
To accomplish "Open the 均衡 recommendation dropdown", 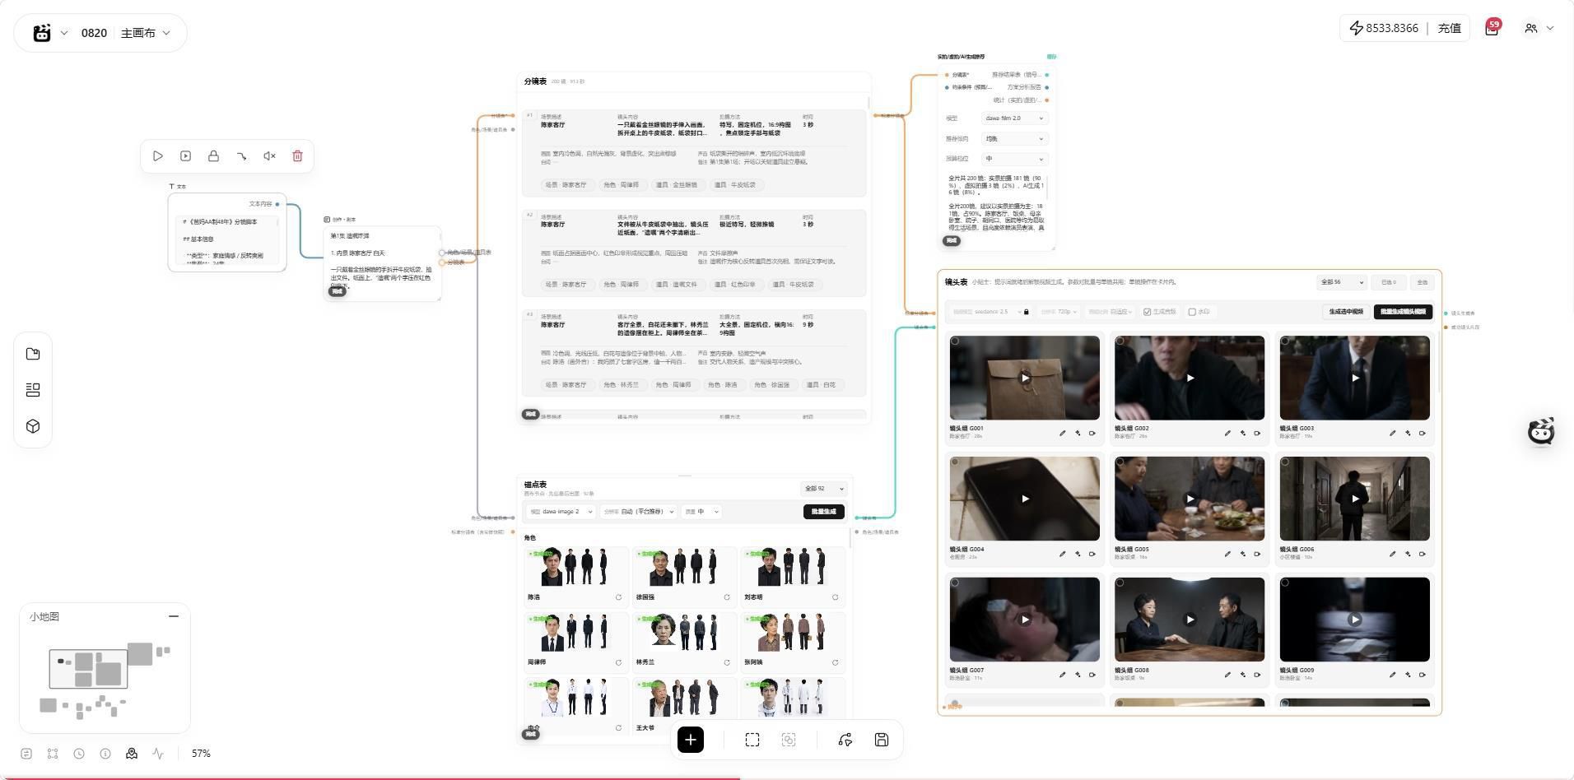I will 1015,139.
